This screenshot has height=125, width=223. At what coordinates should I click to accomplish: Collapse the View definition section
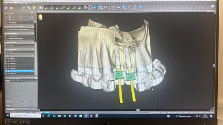(5, 34)
